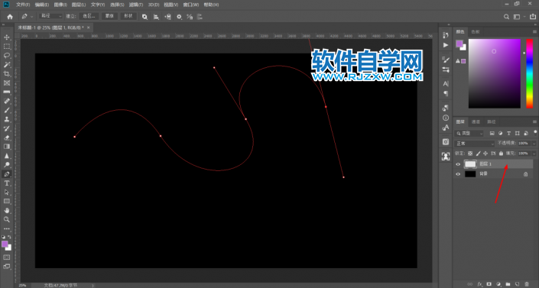Open pen tool mode 路径 dropdown

tap(51, 16)
